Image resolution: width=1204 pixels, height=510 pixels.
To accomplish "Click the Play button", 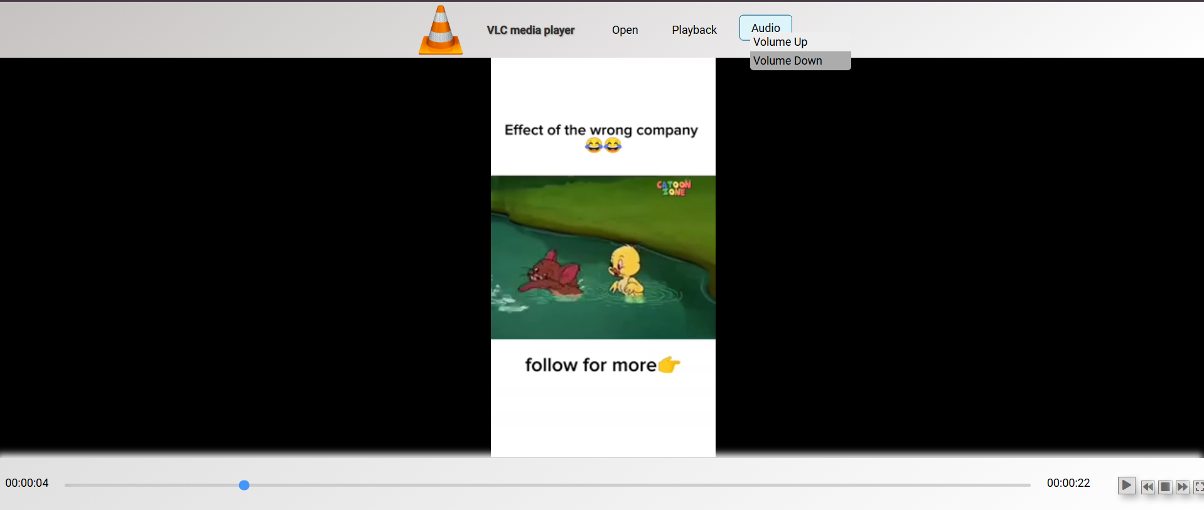I will pos(1126,485).
